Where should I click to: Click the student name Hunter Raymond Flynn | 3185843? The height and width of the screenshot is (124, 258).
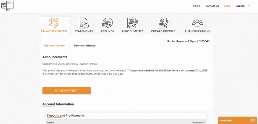coord(188,41)
